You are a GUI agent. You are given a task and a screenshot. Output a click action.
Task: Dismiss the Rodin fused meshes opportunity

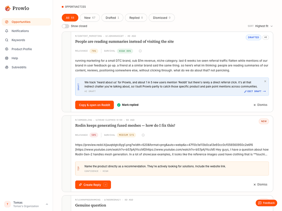click(261, 184)
